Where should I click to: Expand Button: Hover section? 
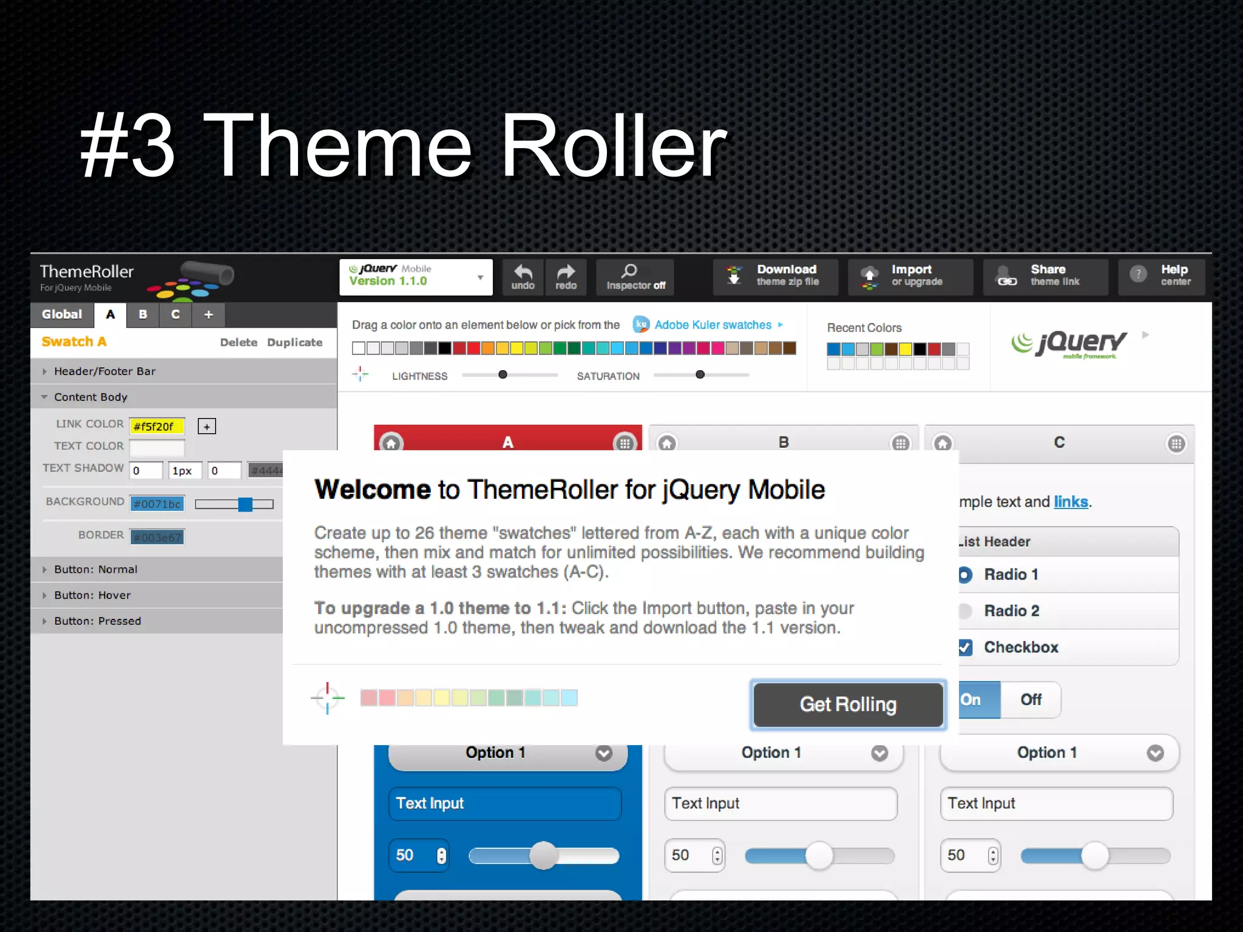point(157,595)
